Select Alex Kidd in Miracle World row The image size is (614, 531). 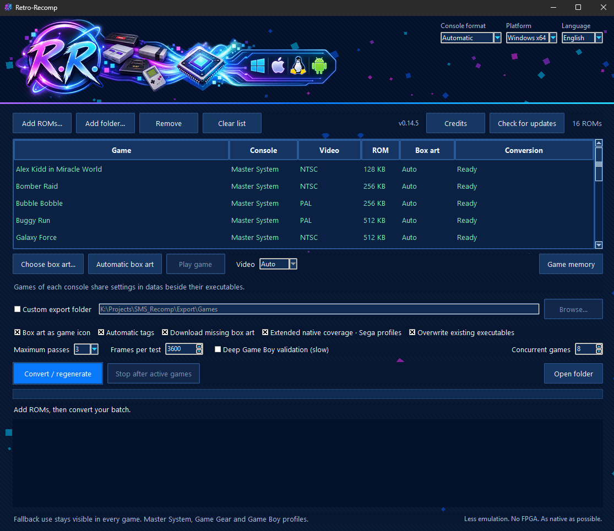tap(304, 169)
